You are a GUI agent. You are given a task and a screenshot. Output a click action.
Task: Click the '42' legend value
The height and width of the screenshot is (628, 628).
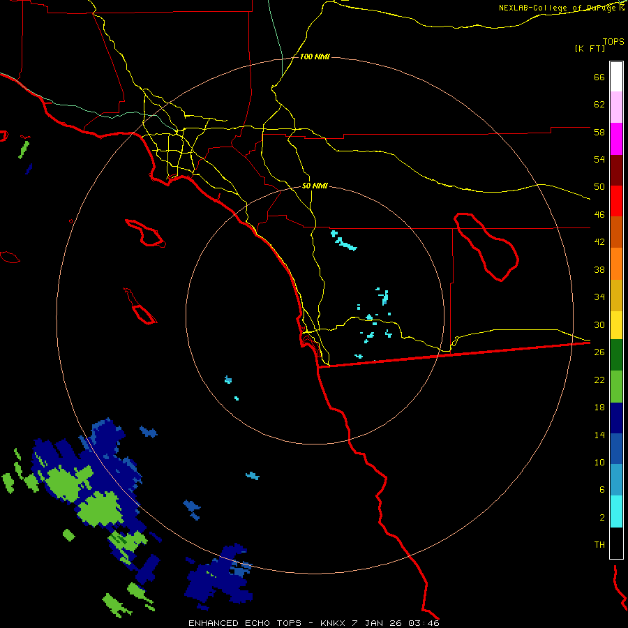599,242
